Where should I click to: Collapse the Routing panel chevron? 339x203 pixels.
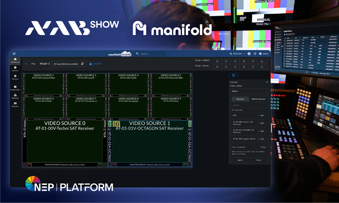pyautogui.click(x=266, y=82)
